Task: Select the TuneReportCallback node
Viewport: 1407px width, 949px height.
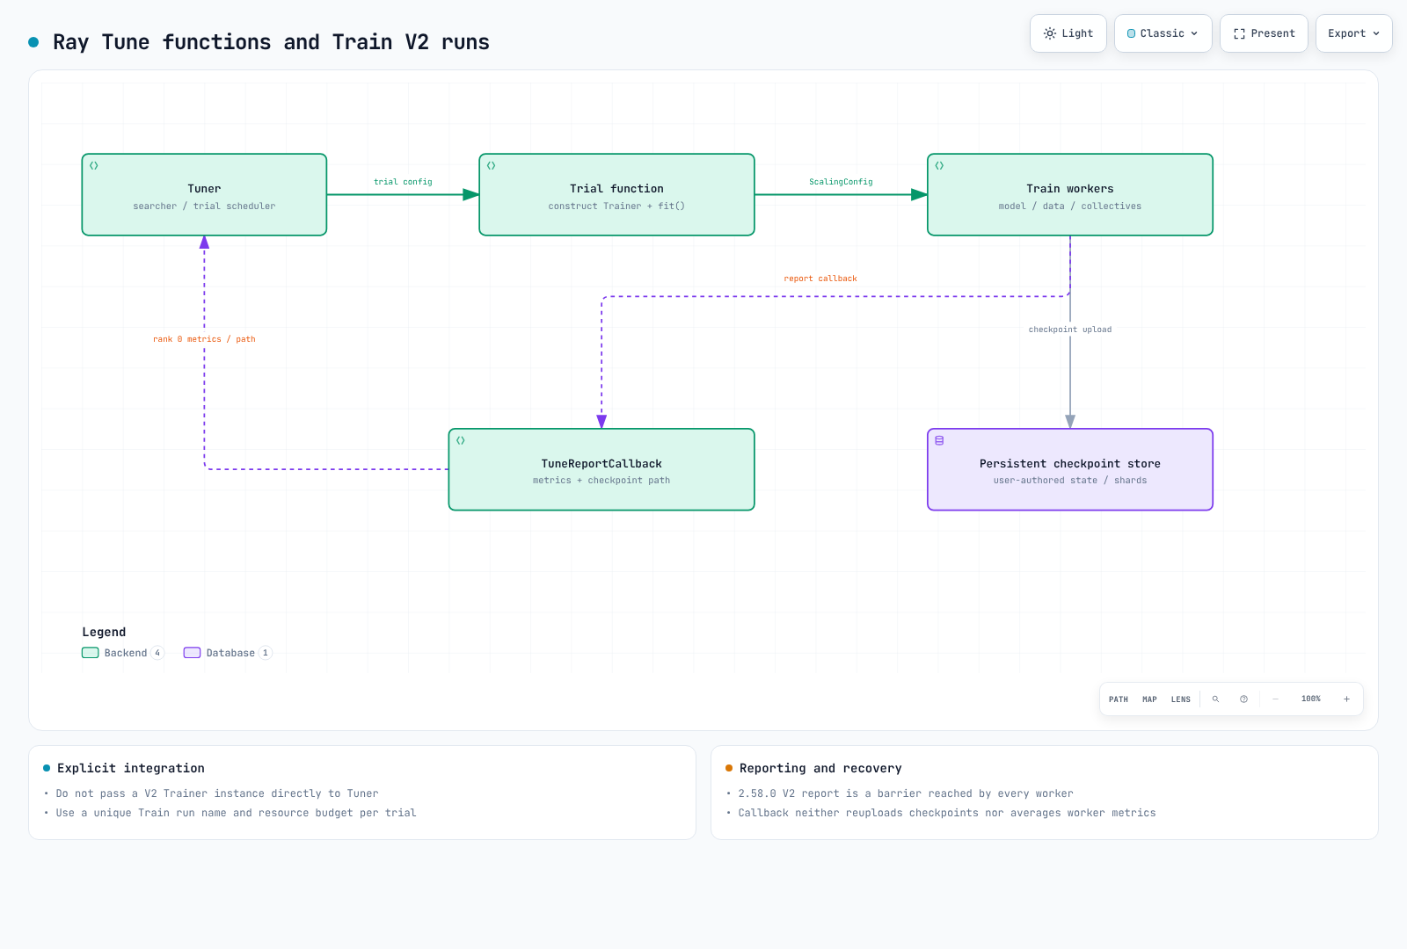Action: (x=601, y=469)
